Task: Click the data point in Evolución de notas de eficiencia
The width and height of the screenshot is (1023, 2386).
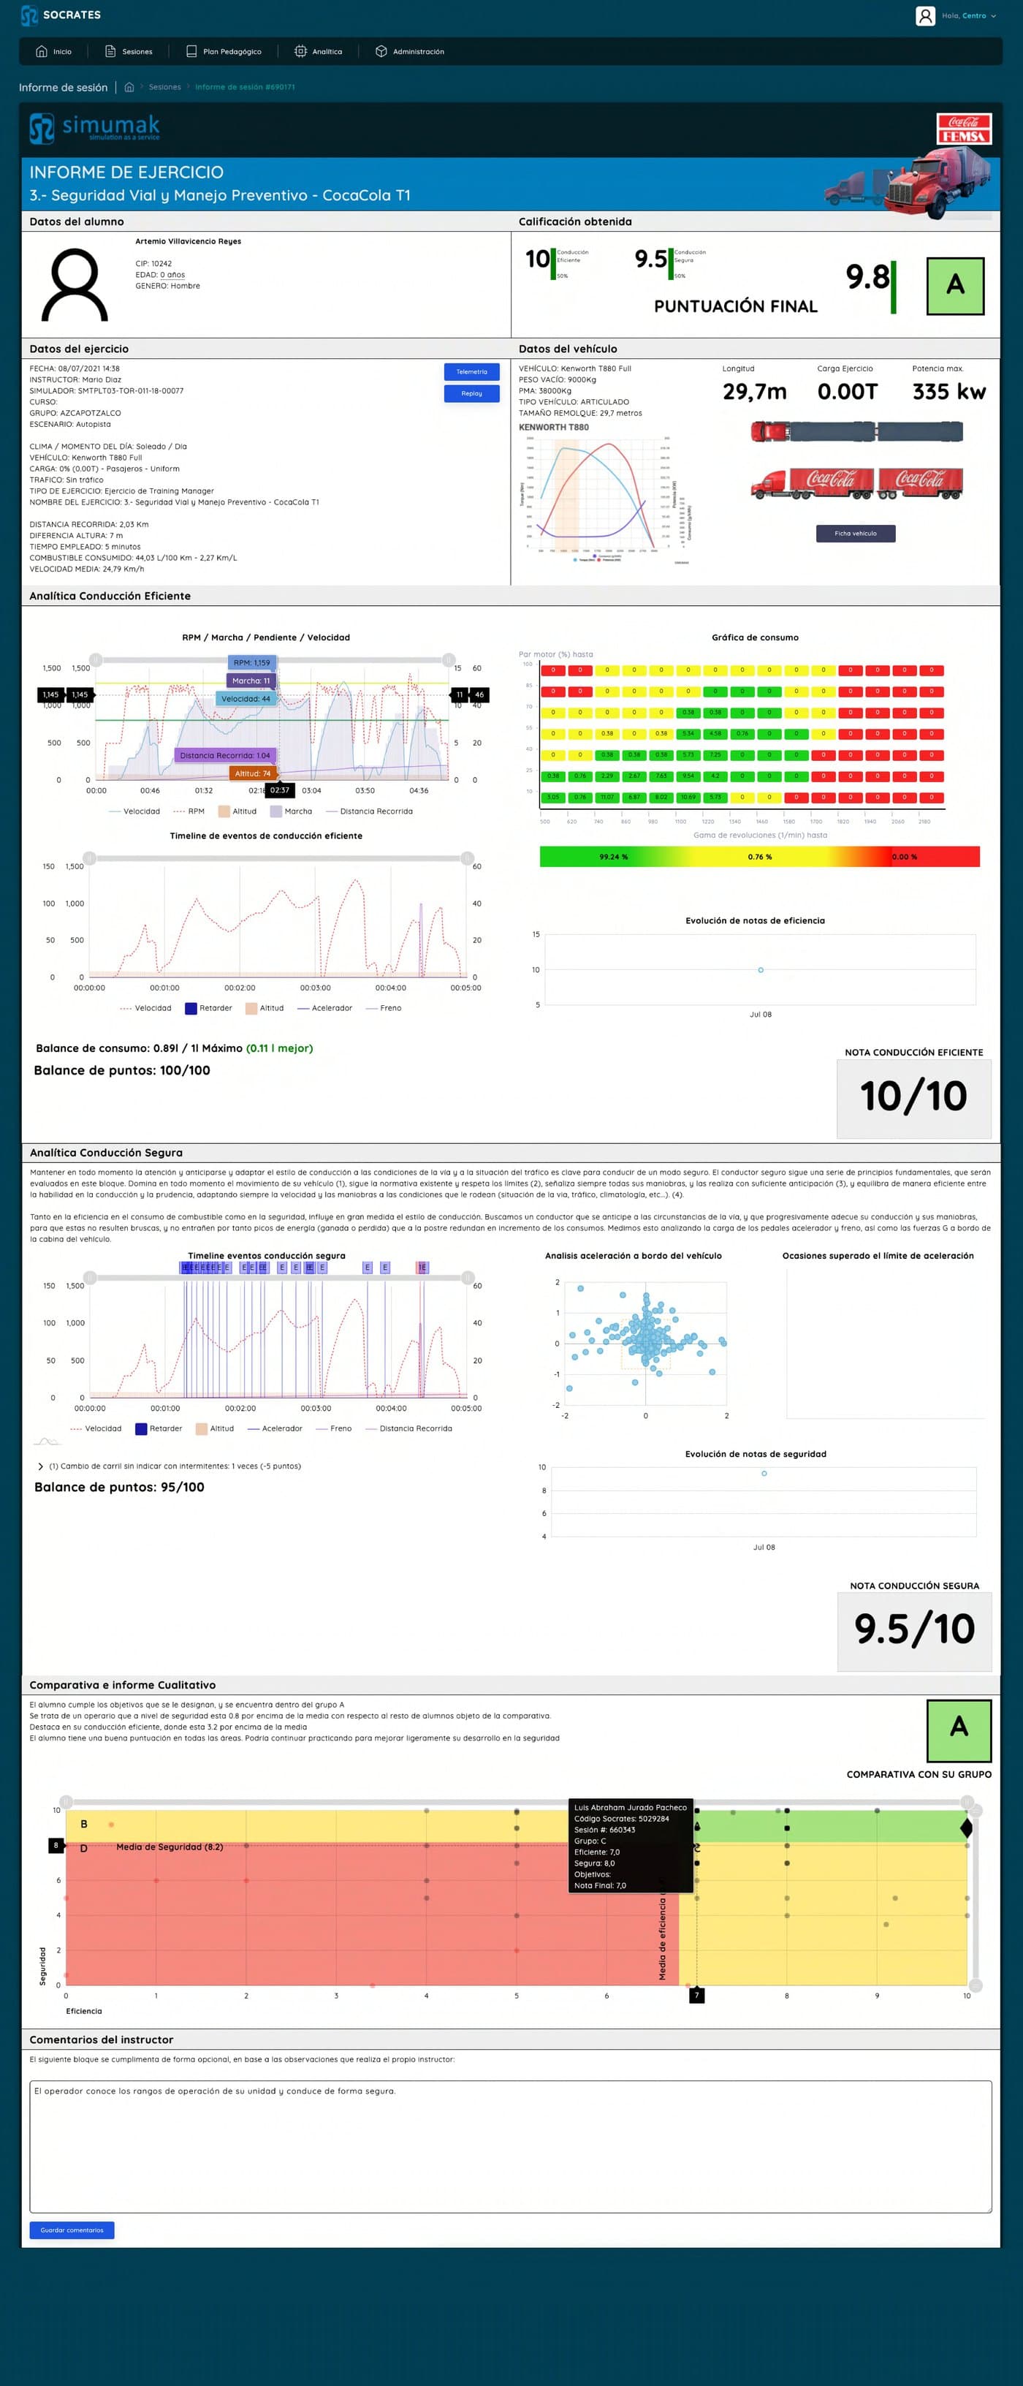Action: (760, 970)
